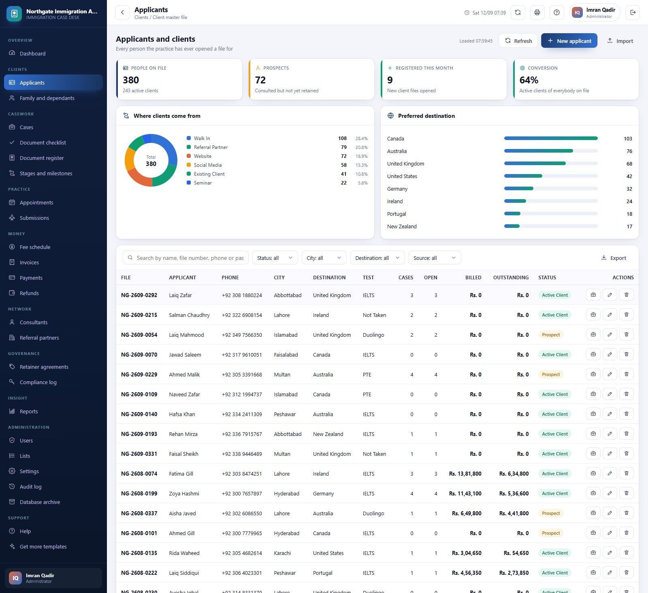Open cases for Jawad Saleem row
Viewport: 648px width, 593px height.
pyautogui.click(x=593, y=354)
